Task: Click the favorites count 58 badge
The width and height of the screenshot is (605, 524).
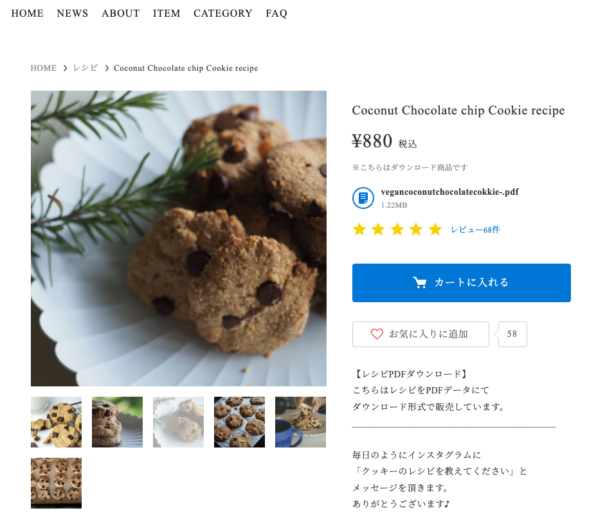Action: (512, 334)
